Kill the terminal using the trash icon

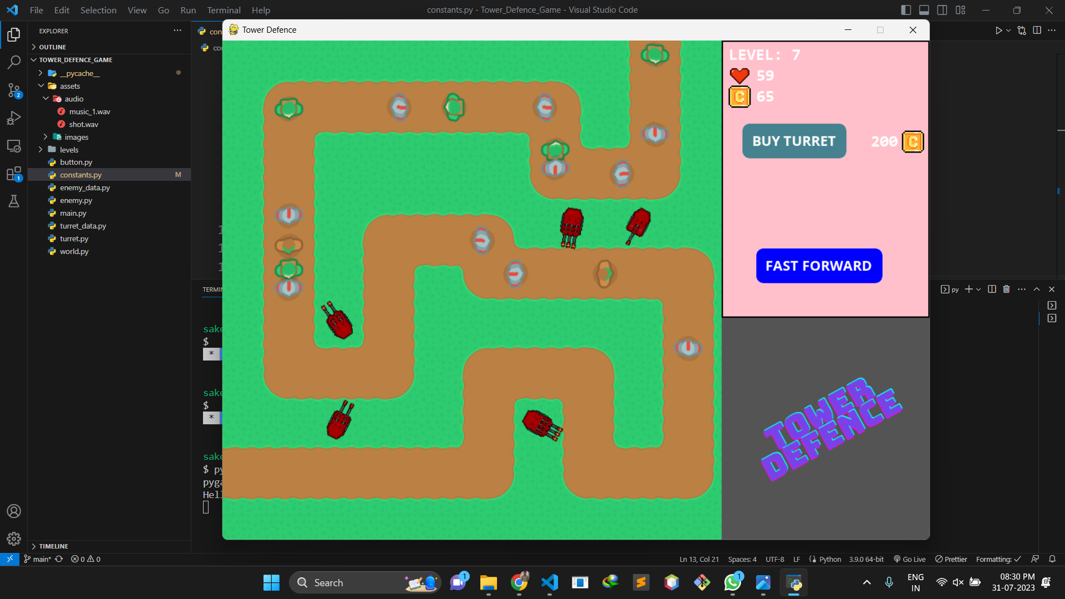click(x=1006, y=289)
